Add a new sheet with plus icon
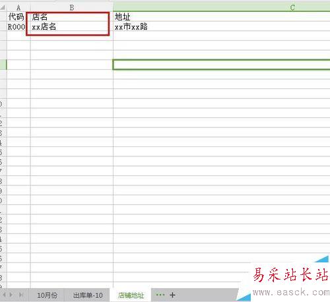Screen dimensions: 330x302 point(172,295)
